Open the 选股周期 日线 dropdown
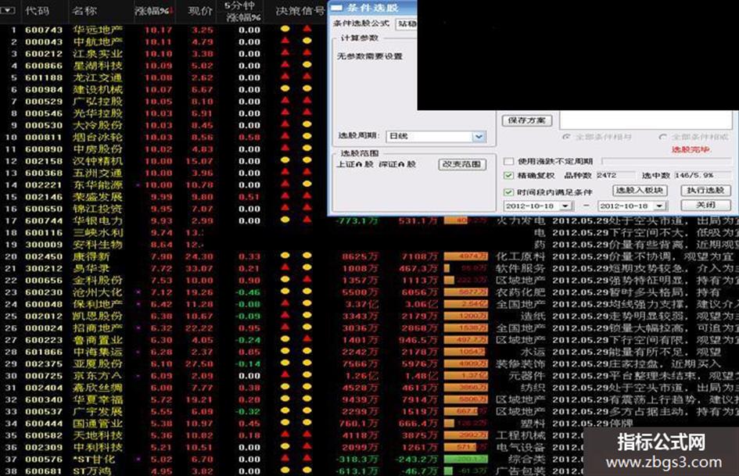The height and width of the screenshot is (476, 739). 479,136
